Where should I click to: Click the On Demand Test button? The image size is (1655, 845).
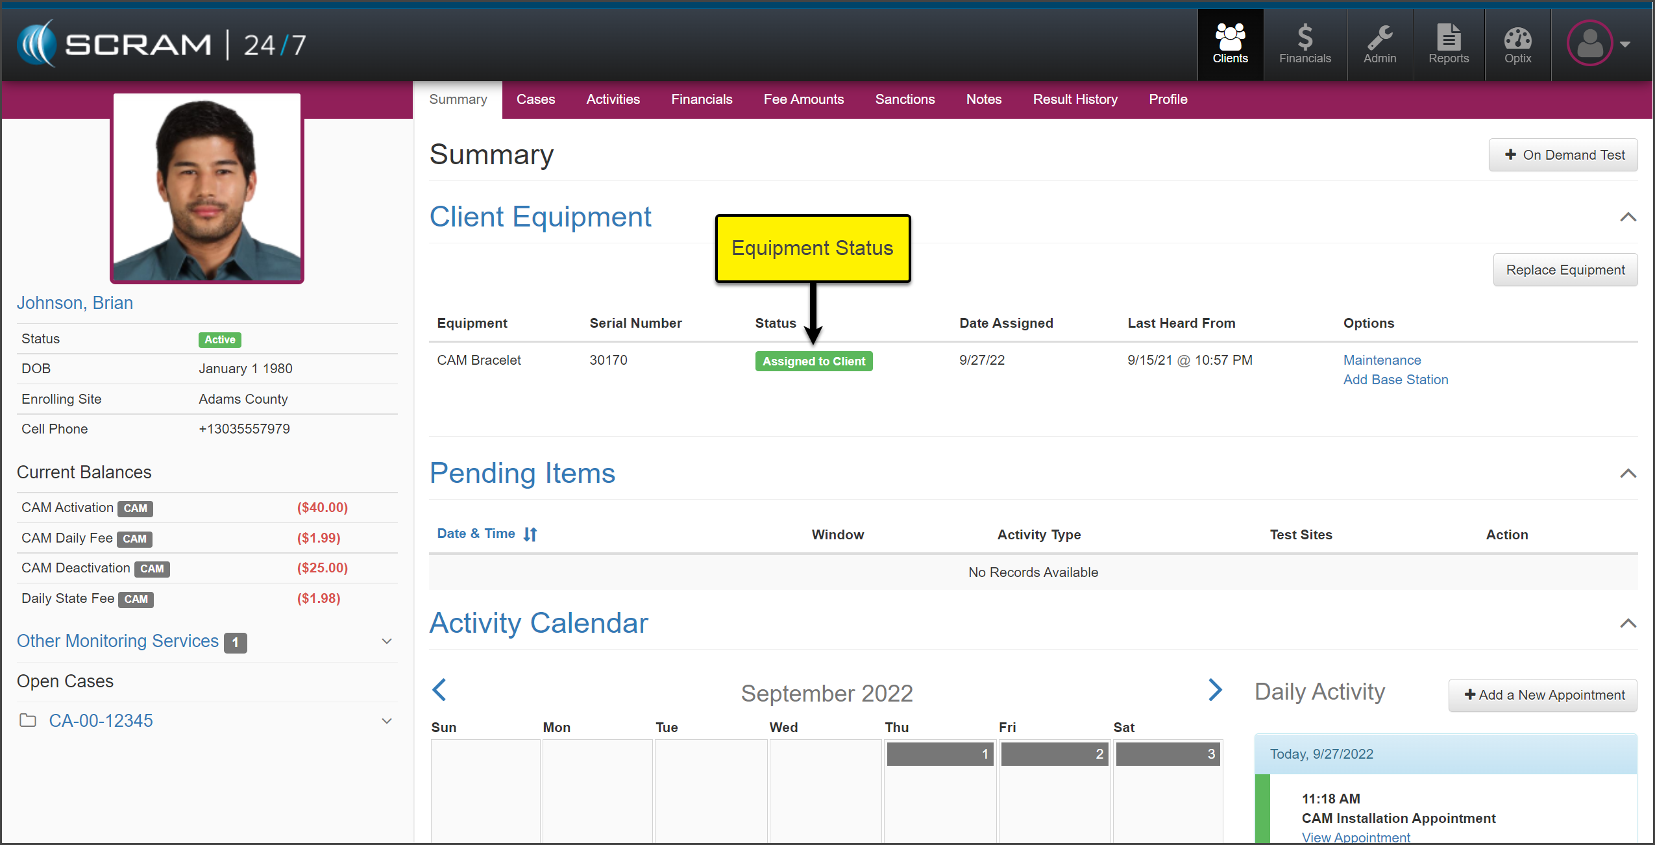click(x=1563, y=155)
